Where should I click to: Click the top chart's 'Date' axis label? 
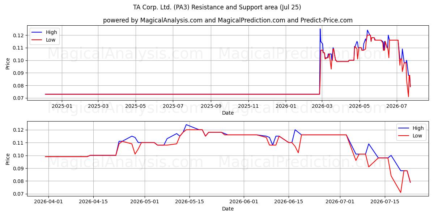point(228,113)
